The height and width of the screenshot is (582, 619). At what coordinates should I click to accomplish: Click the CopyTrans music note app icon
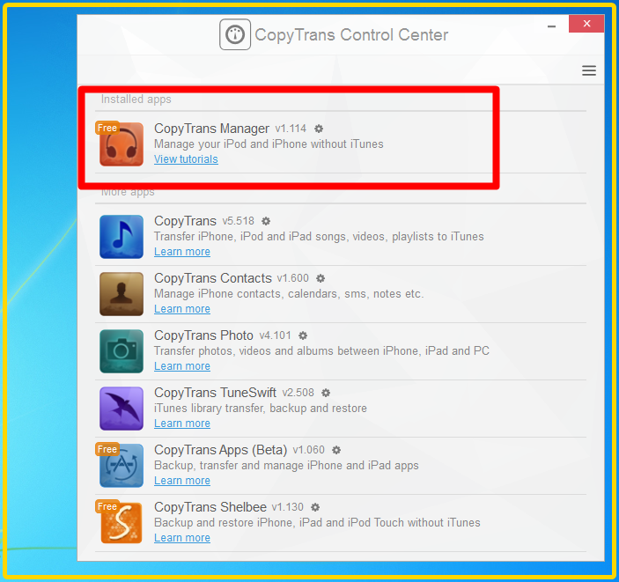coord(122,237)
